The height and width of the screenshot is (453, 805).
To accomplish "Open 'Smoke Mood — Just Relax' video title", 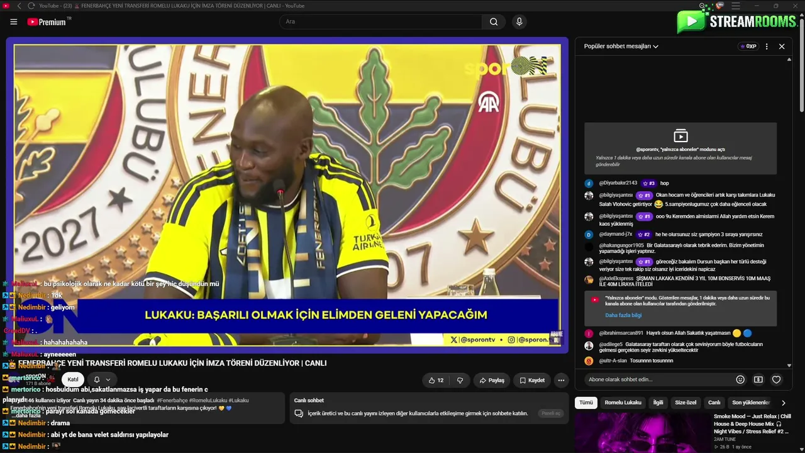I will click(x=752, y=424).
